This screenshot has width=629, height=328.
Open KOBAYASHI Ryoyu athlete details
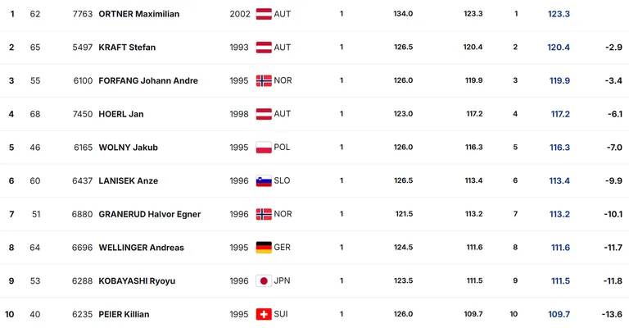pyautogui.click(x=137, y=280)
